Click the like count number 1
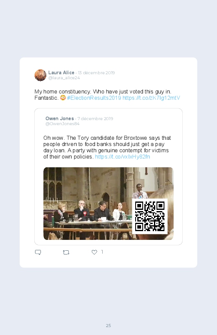Screen dimensions: 217x335 click(x=102, y=252)
